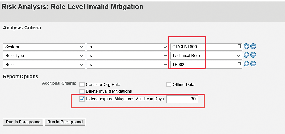Screen dimensions: 285x134
Task: Remove the System criteria row
Action: (253, 47)
